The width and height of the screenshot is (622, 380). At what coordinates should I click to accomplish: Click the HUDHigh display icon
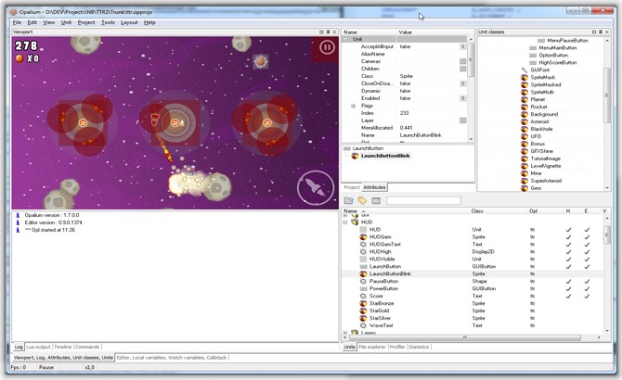(363, 252)
